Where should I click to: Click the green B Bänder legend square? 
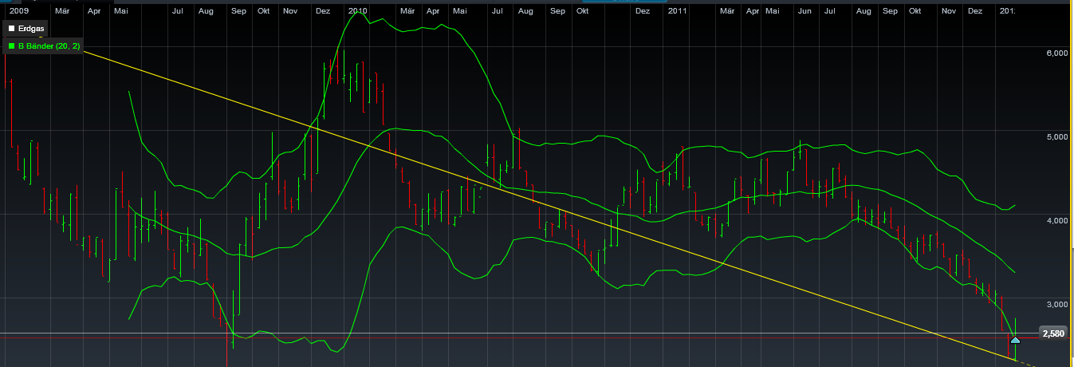click(11, 46)
